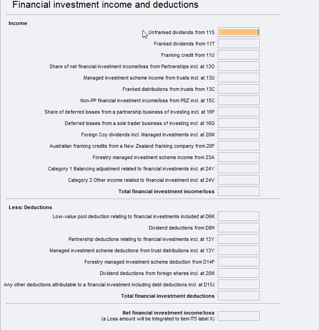Select Category 2 Other income 24V field
The width and height of the screenshot is (319, 330).
pyautogui.click(x=238, y=180)
